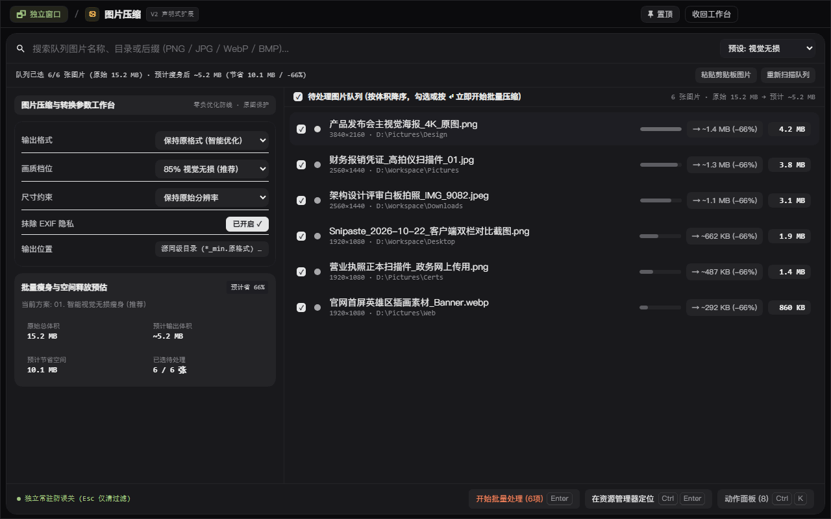Open 画质档位 dropdown 85% 视觉无损
Image resolution: width=831 pixels, height=519 pixels.
212,169
